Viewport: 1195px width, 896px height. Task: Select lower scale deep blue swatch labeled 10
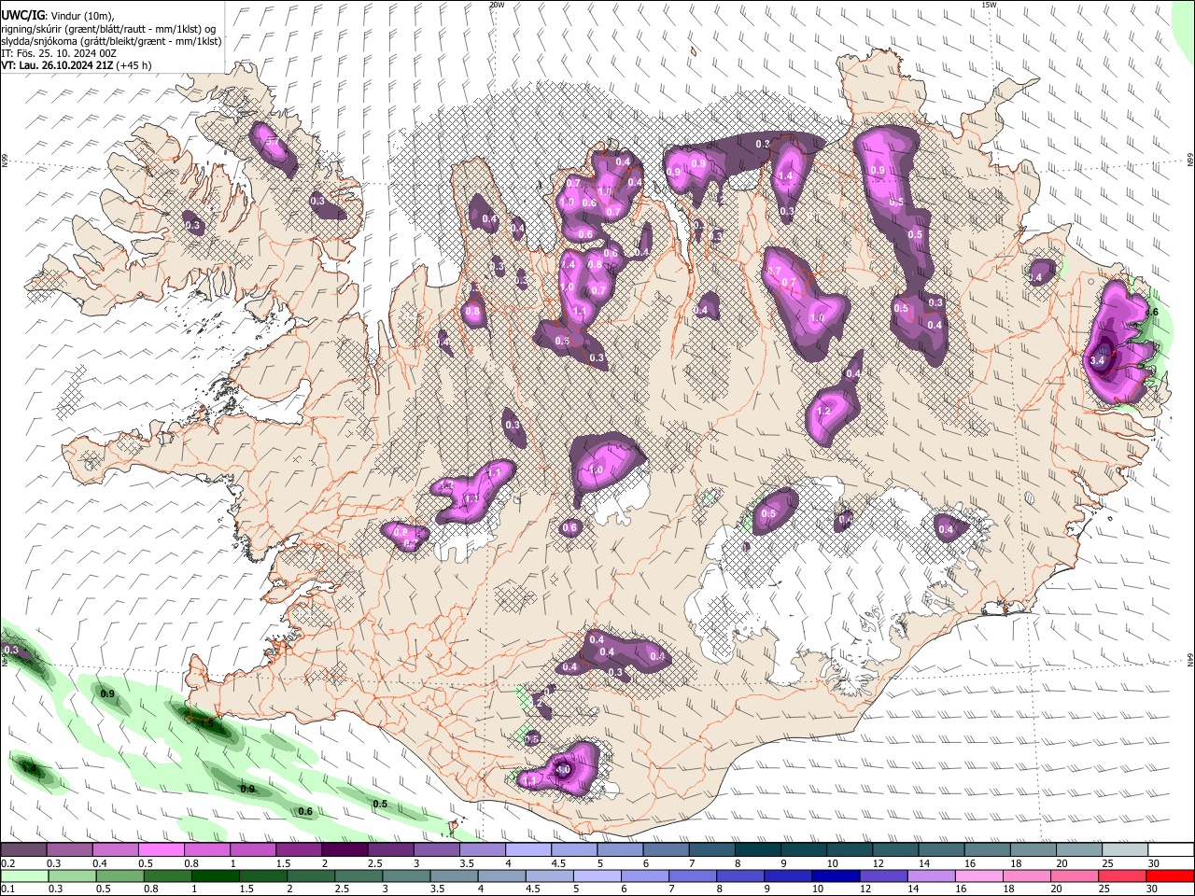point(834,875)
